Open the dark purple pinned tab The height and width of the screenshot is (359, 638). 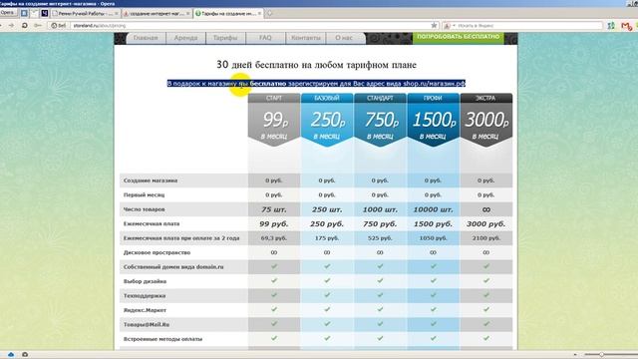tap(44, 13)
